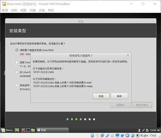
Task: Click the VirtualBox optical disc indicator
Action: tap(97, 135)
